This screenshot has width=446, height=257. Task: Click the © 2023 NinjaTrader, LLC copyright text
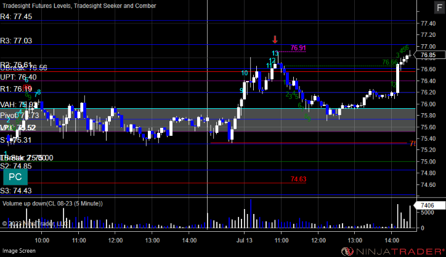34,224
